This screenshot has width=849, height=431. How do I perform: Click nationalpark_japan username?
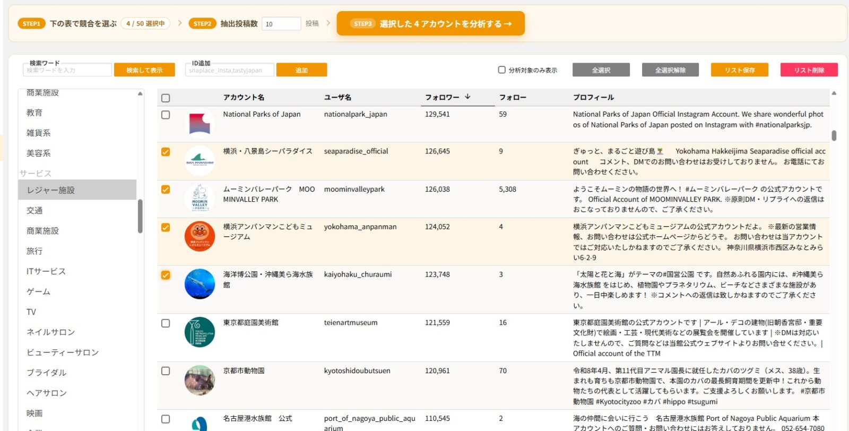tap(356, 114)
